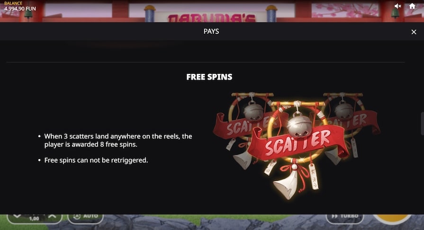Close the PAYS information panel
The height and width of the screenshot is (230, 424).
pyautogui.click(x=414, y=32)
